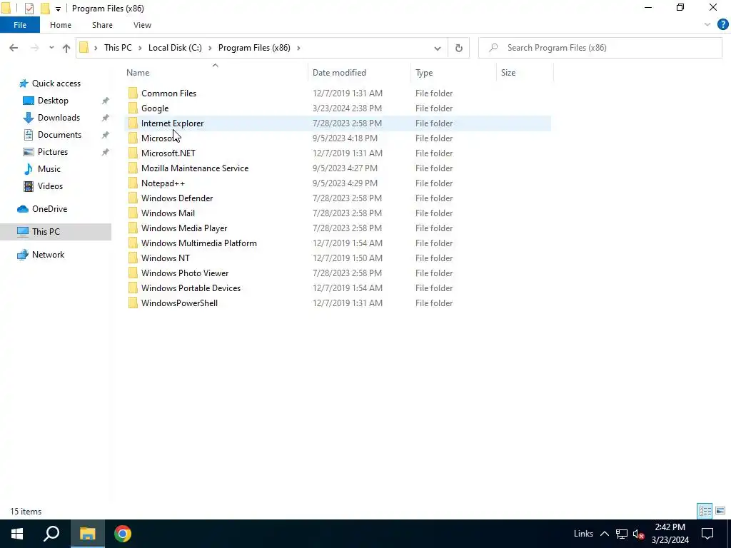731x548 pixels.
Task: Open the Customize Quick Access Toolbar dropdown
Action: [x=58, y=9]
